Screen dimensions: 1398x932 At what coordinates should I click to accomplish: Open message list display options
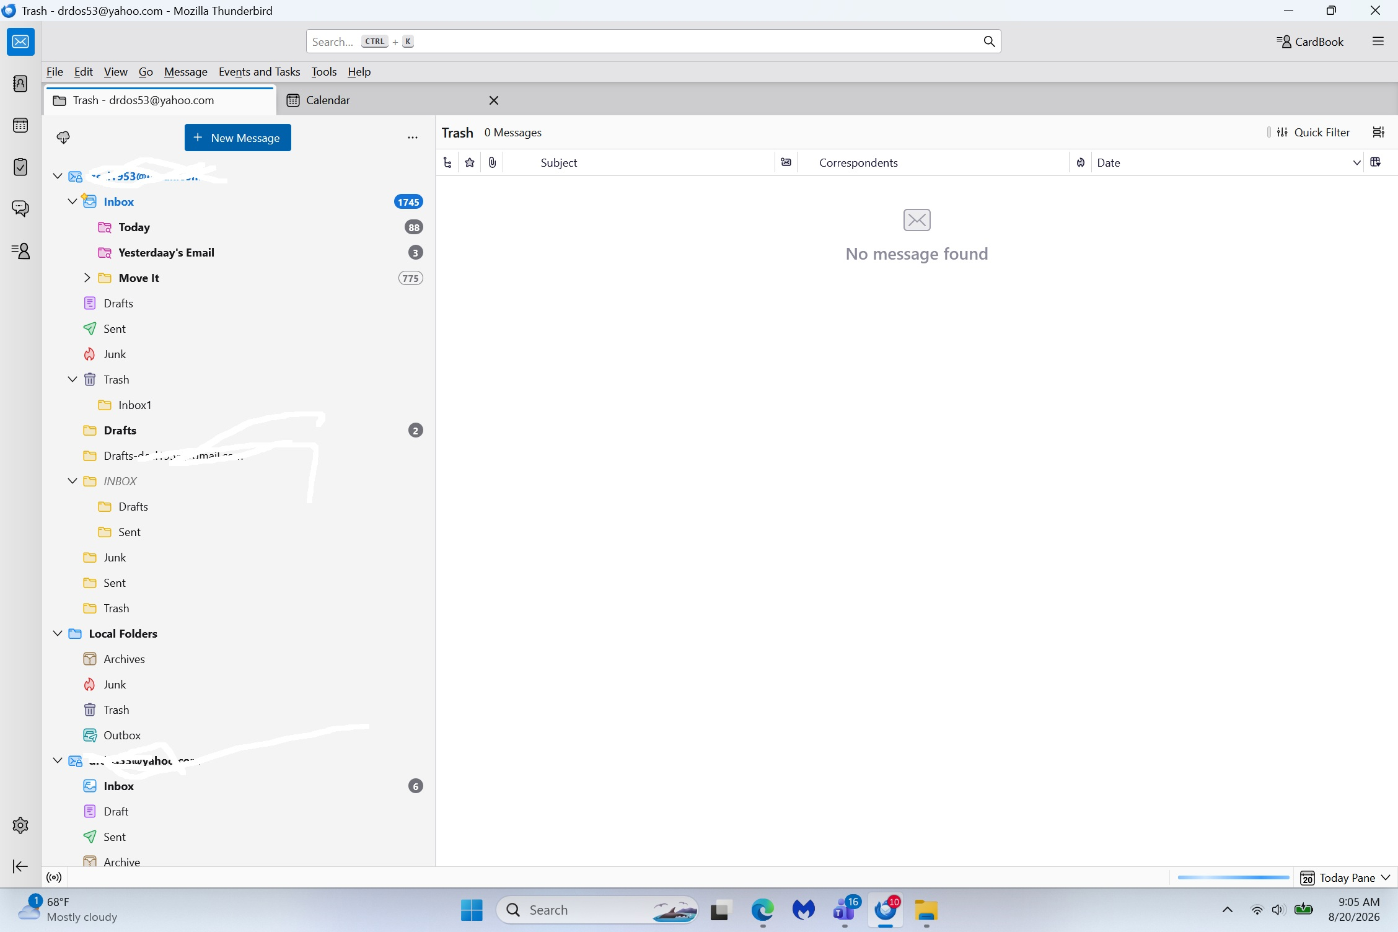tap(1379, 132)
